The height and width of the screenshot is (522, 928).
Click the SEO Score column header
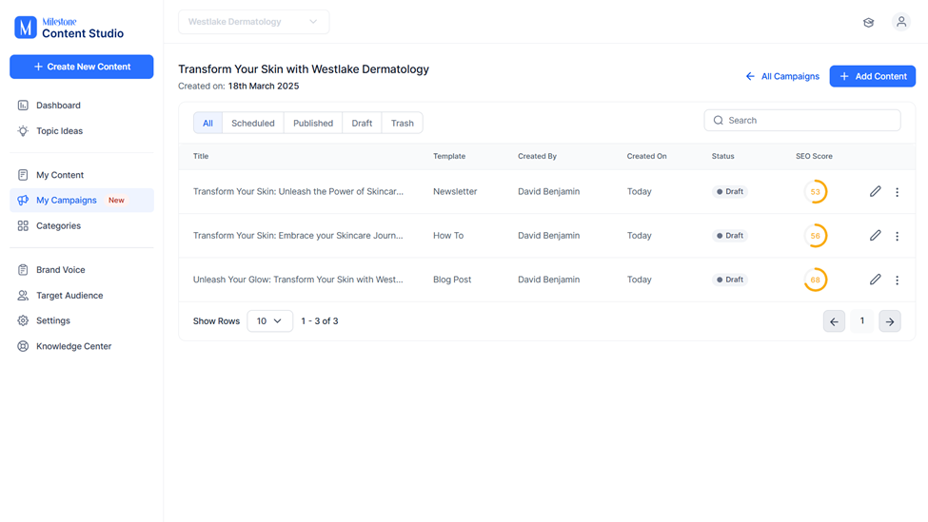pyautogui.click(x=814, y=156)
